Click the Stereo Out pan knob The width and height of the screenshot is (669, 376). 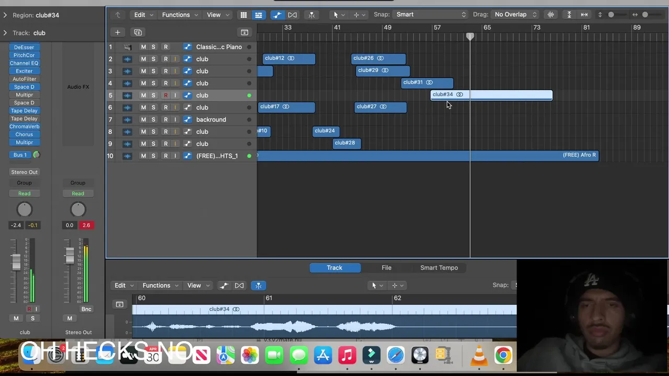(x=78, y=209)
